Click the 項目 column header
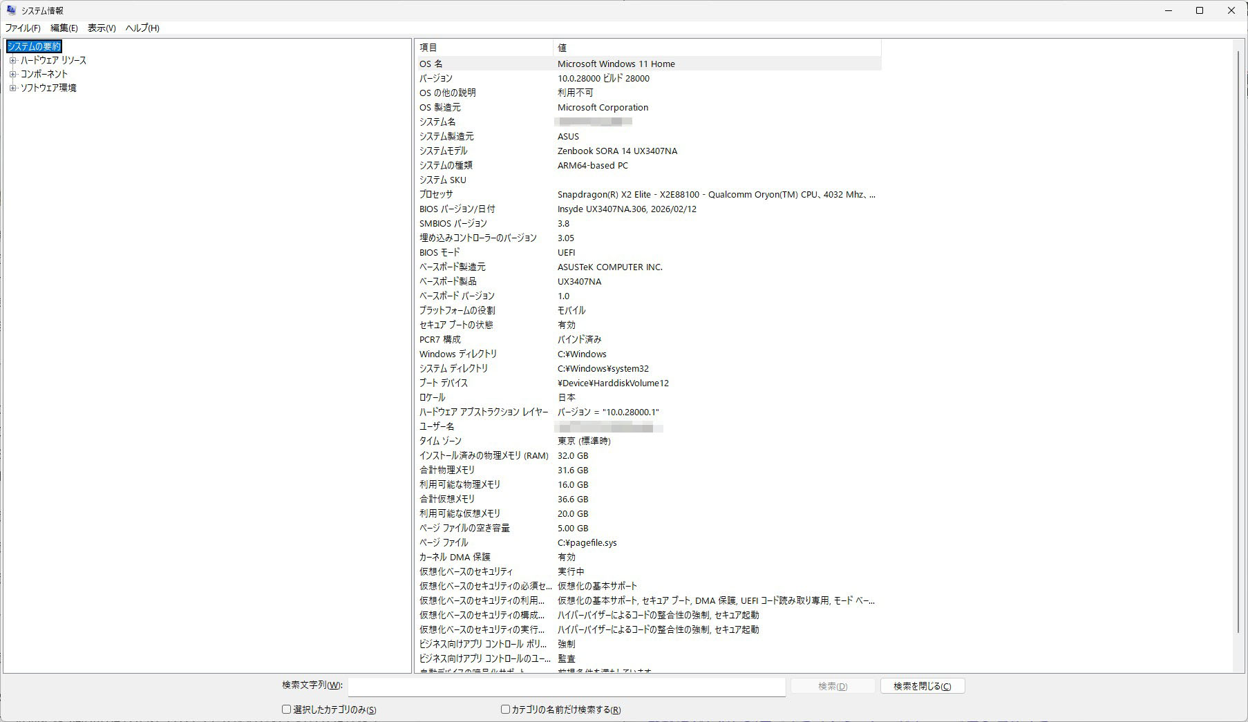The width and height of the screenshot is (1248, 722). (483, 48)
